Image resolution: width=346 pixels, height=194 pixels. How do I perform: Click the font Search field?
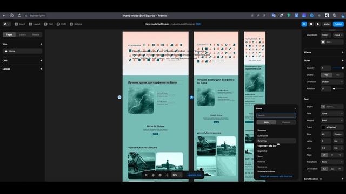[276, 115]
